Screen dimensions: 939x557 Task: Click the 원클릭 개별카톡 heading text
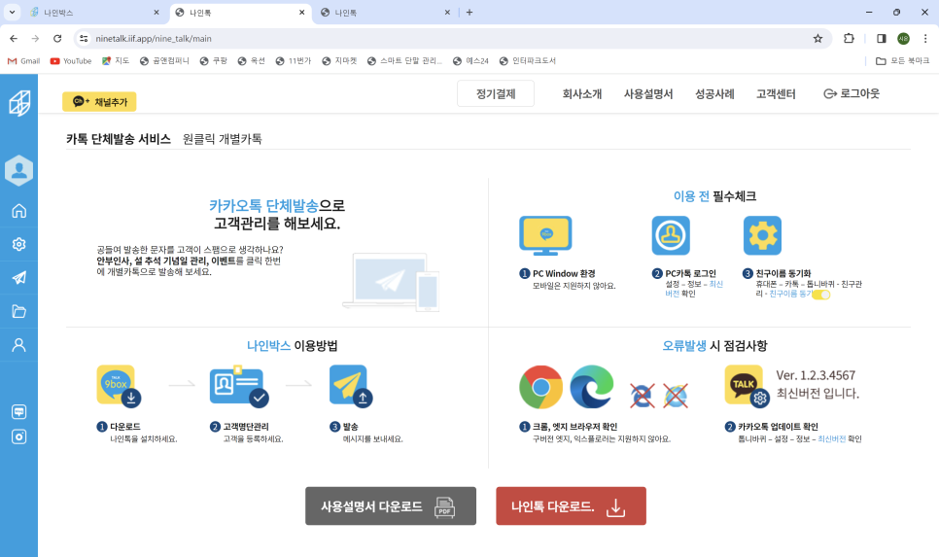pyautogui.click(x=223, y=139)
